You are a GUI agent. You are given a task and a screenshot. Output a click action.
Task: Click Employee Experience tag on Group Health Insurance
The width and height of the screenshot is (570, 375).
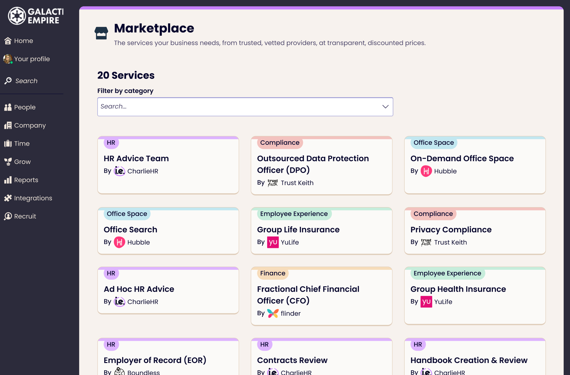[447, 273]
